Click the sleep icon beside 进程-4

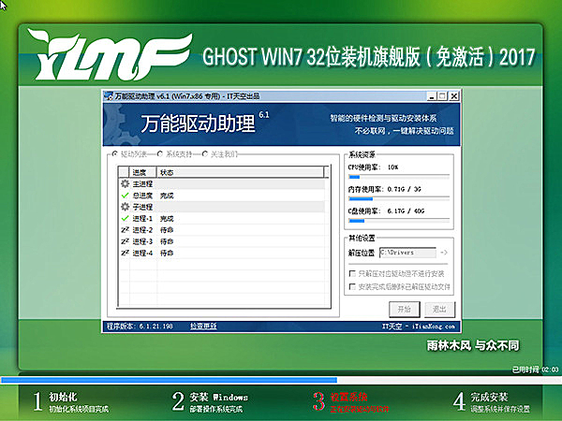[125, 253]
